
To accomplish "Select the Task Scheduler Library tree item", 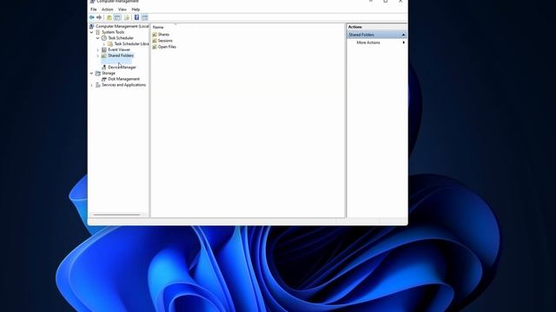I will (x=131, y=44).
